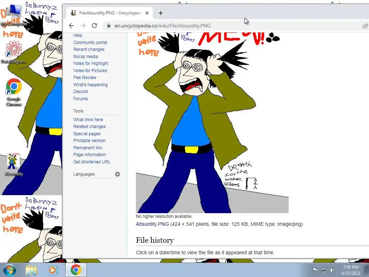
Task: Click the Tools sidebar heading
Action: click(x=78, y=111)
